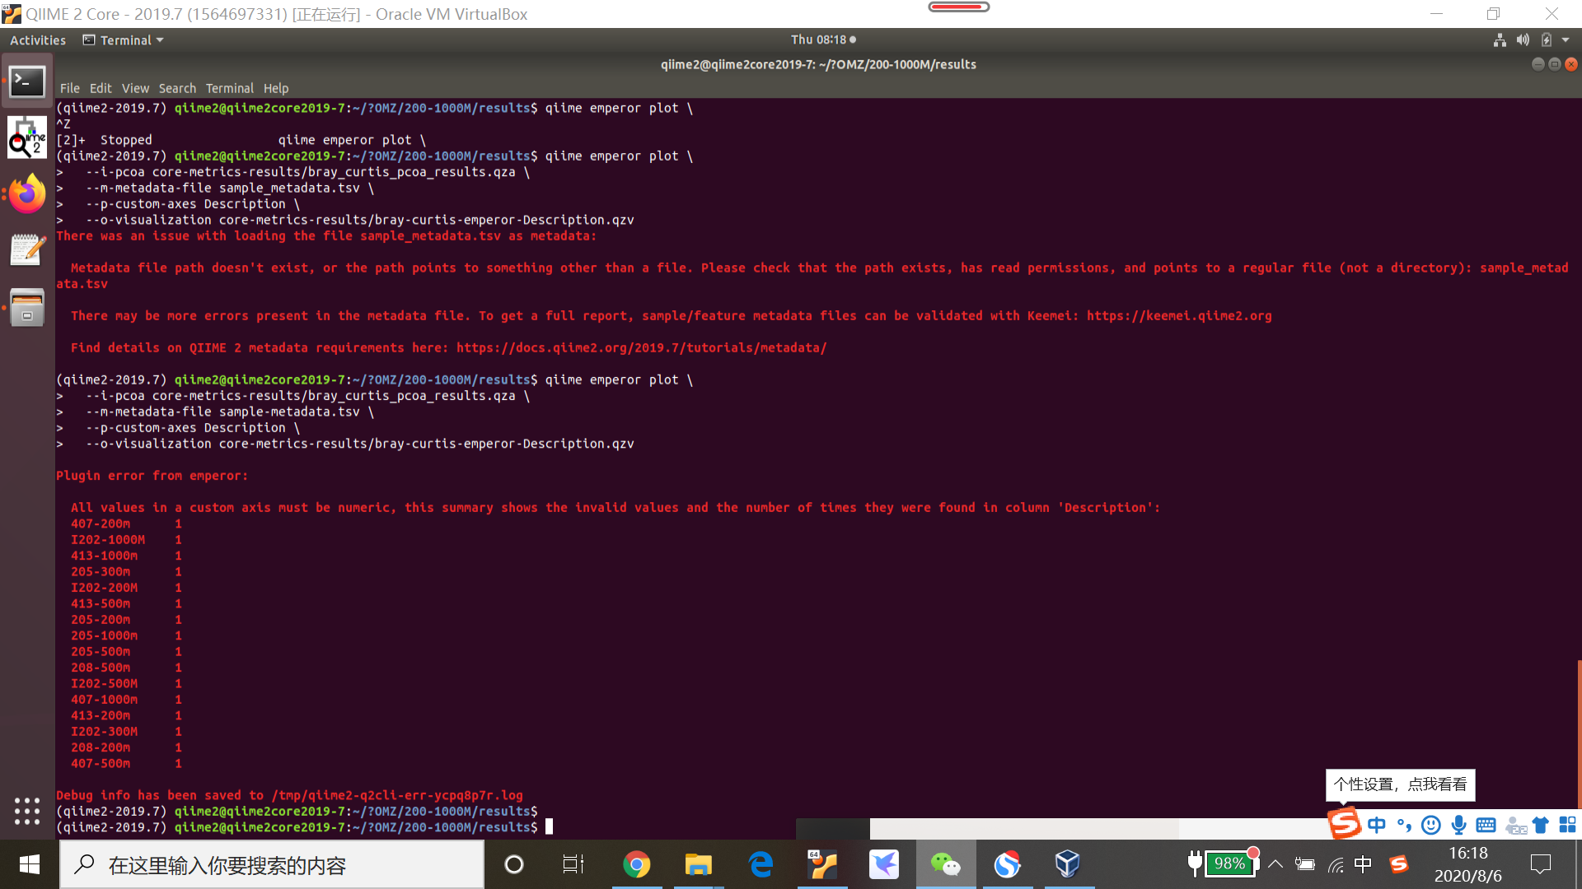1582x889 pixels.
Task: Expand the Terminal app menu in top bar
Action: 124,40
